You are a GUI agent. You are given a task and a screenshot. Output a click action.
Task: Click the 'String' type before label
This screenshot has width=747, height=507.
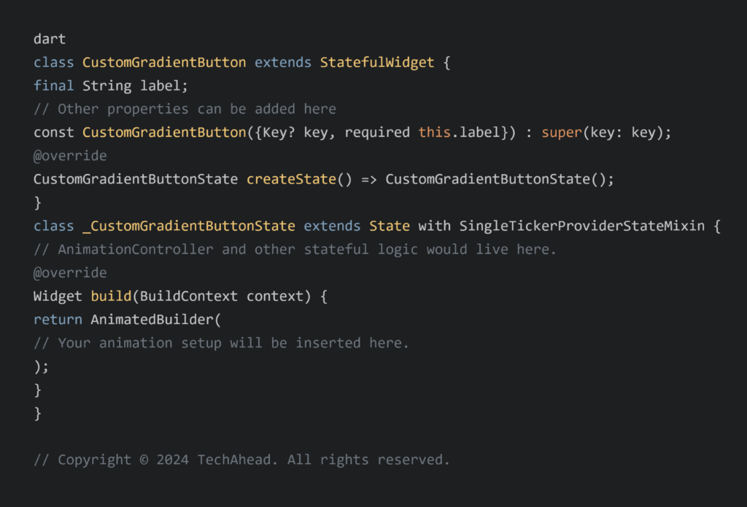click(107, 86)
